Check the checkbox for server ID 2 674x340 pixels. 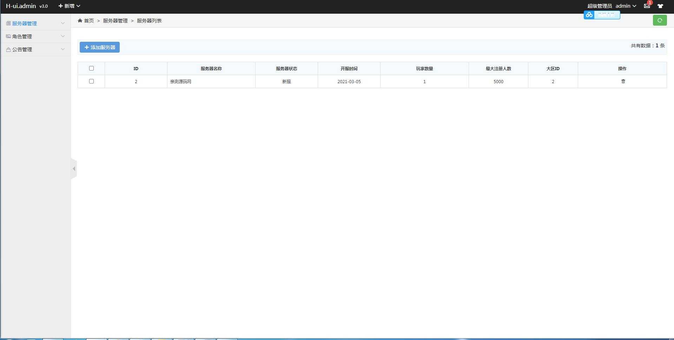click(91, 81)
